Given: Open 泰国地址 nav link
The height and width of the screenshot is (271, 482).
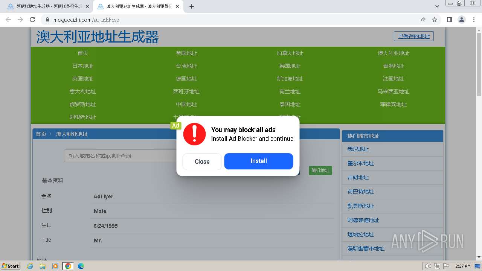Looking at the screenshot, I should point(290,104).
